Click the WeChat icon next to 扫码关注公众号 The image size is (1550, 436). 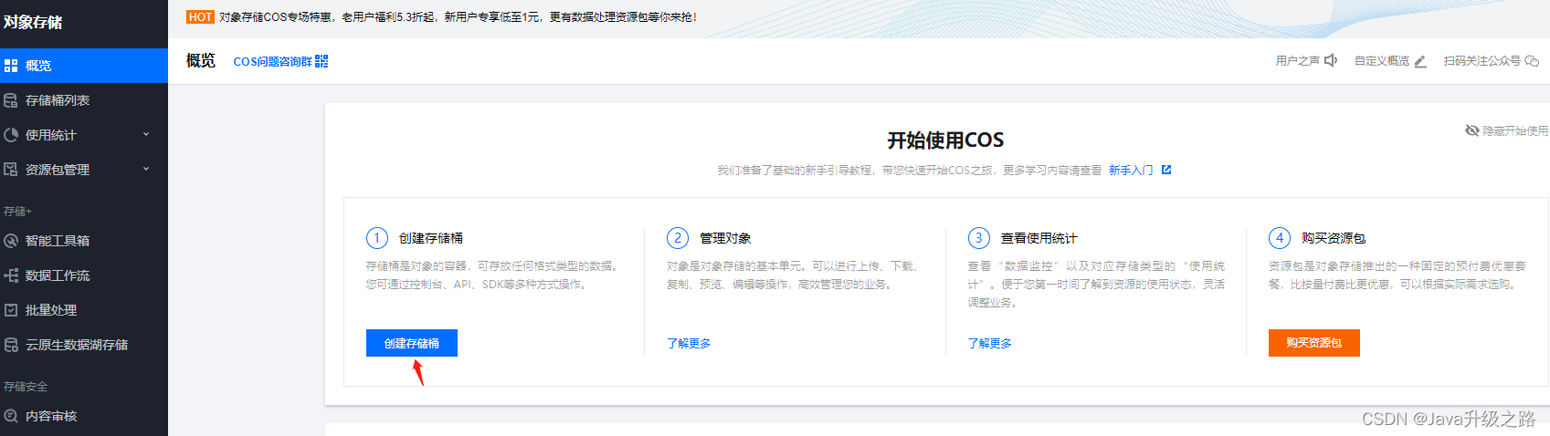pos(1532,61)
